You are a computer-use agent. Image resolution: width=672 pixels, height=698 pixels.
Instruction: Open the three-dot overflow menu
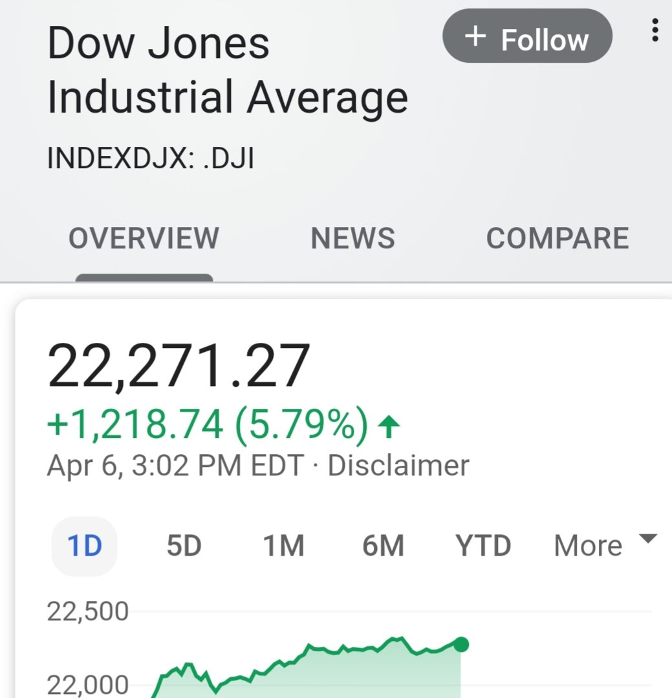[654, 30]
